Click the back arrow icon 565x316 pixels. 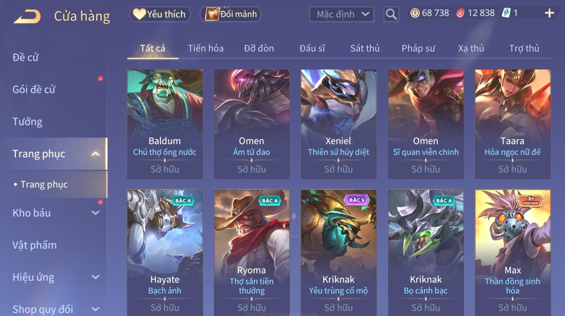click(27, 17)
